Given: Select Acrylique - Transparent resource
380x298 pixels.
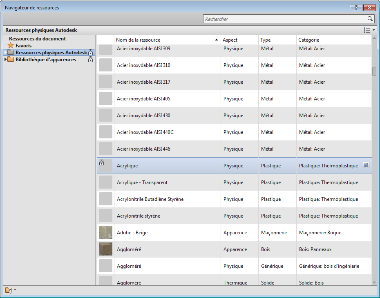Looking at the screenshot, I should 142,182.
